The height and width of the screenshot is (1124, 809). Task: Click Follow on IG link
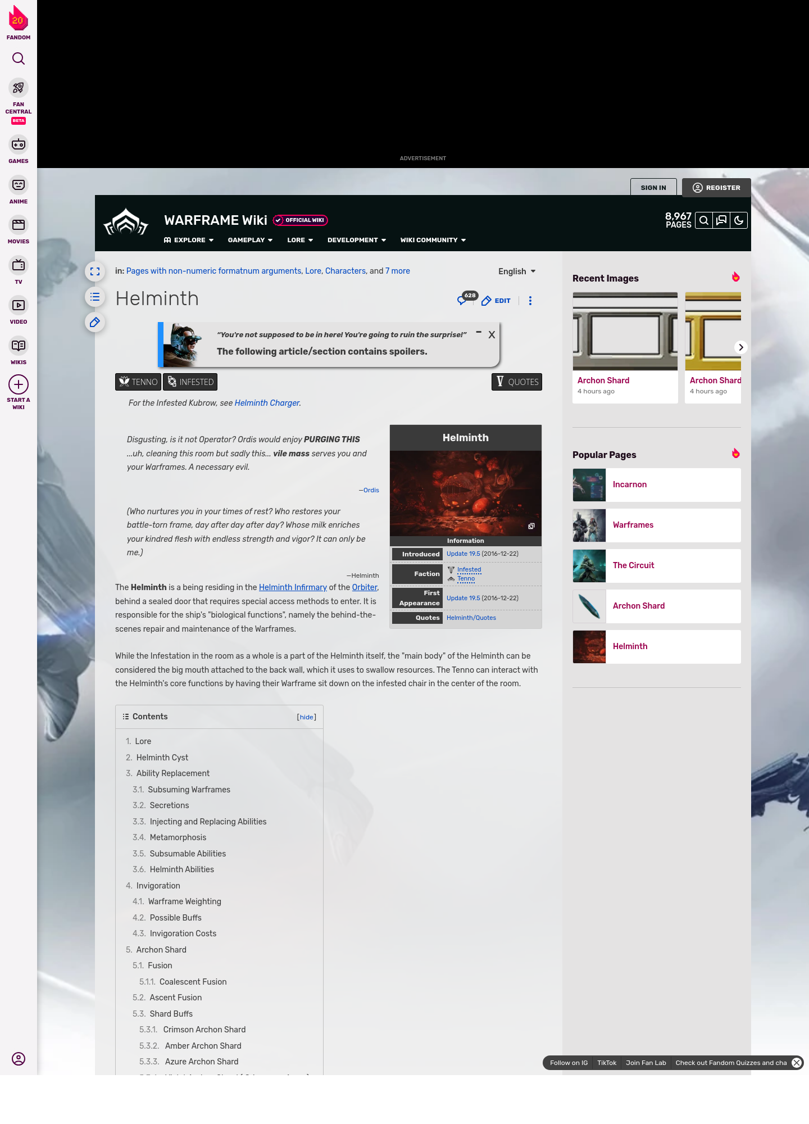569,1063
